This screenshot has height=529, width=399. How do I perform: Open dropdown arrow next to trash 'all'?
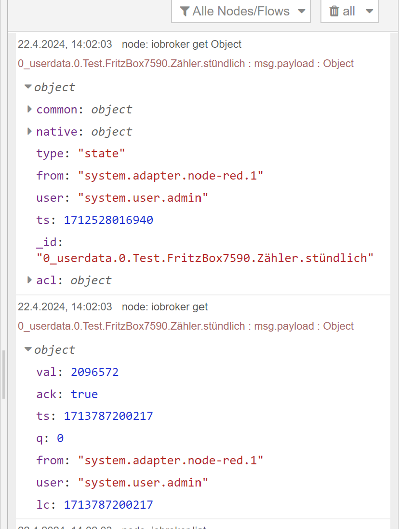click(369, 12)
